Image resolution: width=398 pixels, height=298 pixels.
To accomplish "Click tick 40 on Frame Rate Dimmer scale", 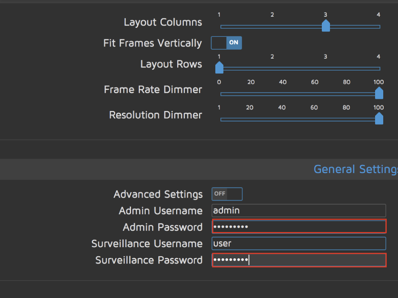I will 283,82.
